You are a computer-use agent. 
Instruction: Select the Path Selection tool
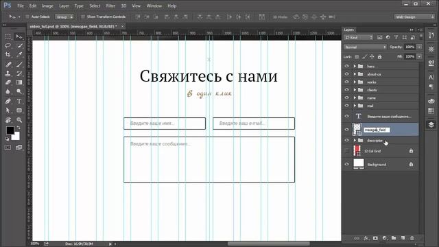pyautogui.click(x=8, y=110)
